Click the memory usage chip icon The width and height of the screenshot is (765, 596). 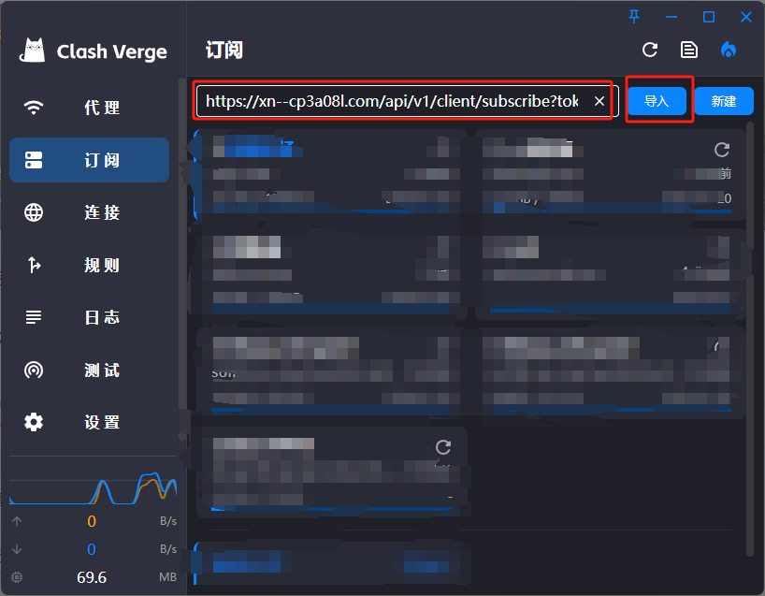click(x=17, y=577)
